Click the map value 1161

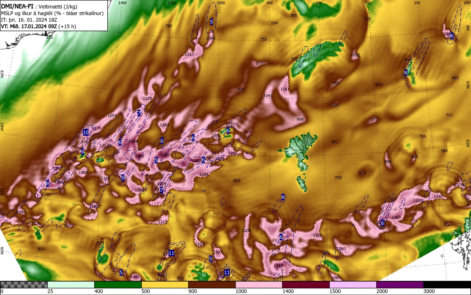pos(284,89)
